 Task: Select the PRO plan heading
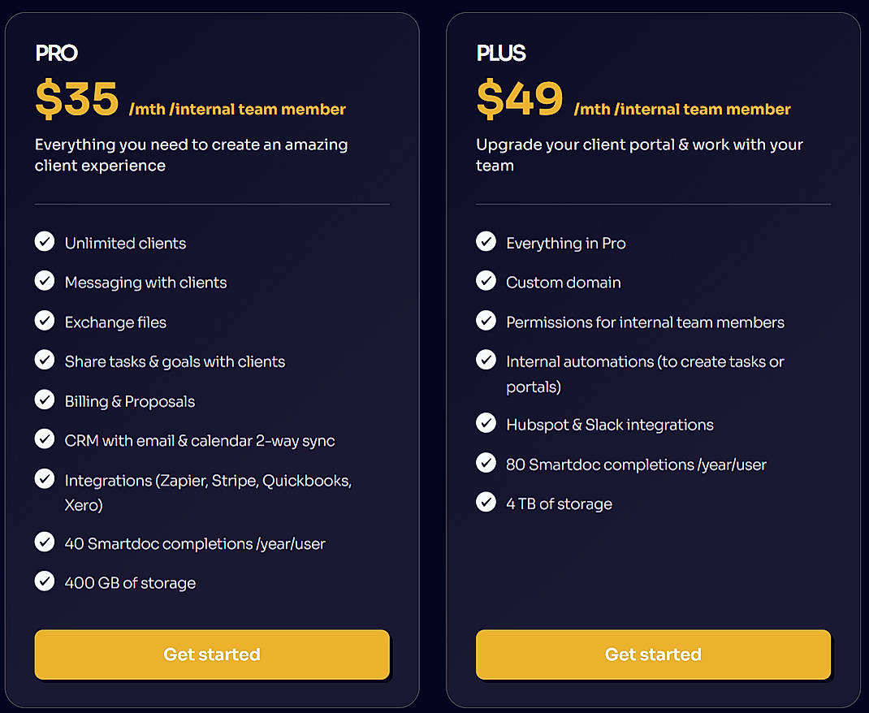coord(55,53)
